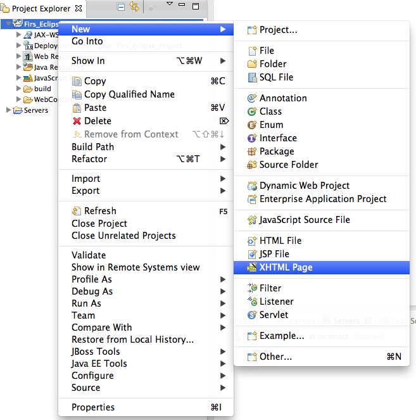Viewport: 416px width, 420px height.
Task: Click the new File icon
Action: (253, 51)
